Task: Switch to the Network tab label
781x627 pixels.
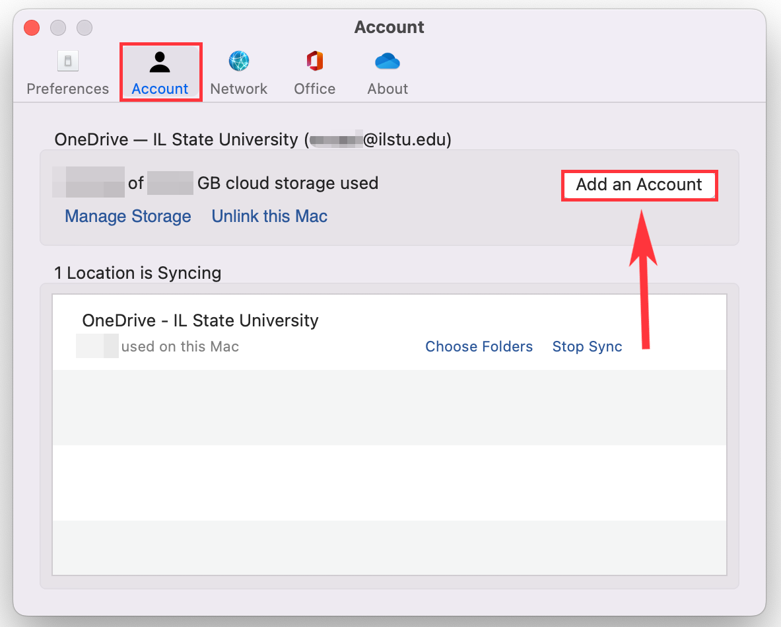Action: click(239, 89)
